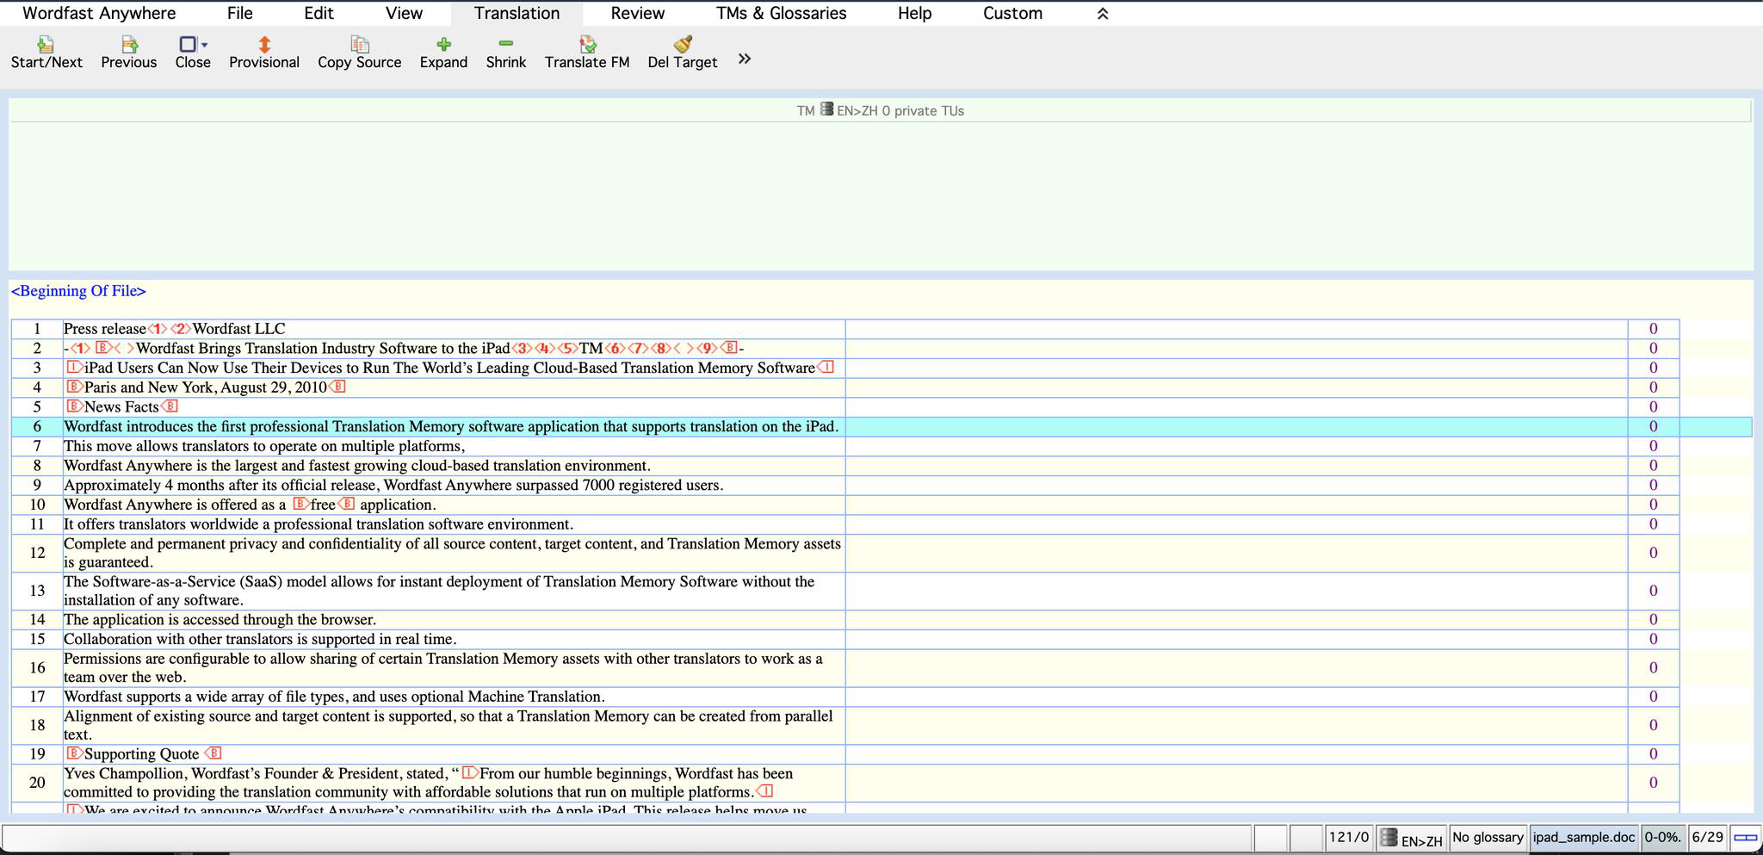Click the Expand segment plus icon
The height and width of the screenshot is (855, 1763).
pyautogui.click(x=443, y=43)
